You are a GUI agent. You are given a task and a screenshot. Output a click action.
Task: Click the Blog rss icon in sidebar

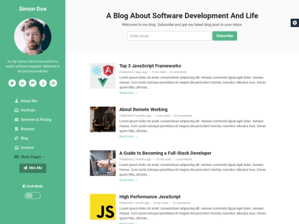(17, 138)
